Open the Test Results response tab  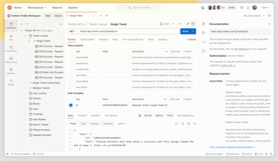111,115
